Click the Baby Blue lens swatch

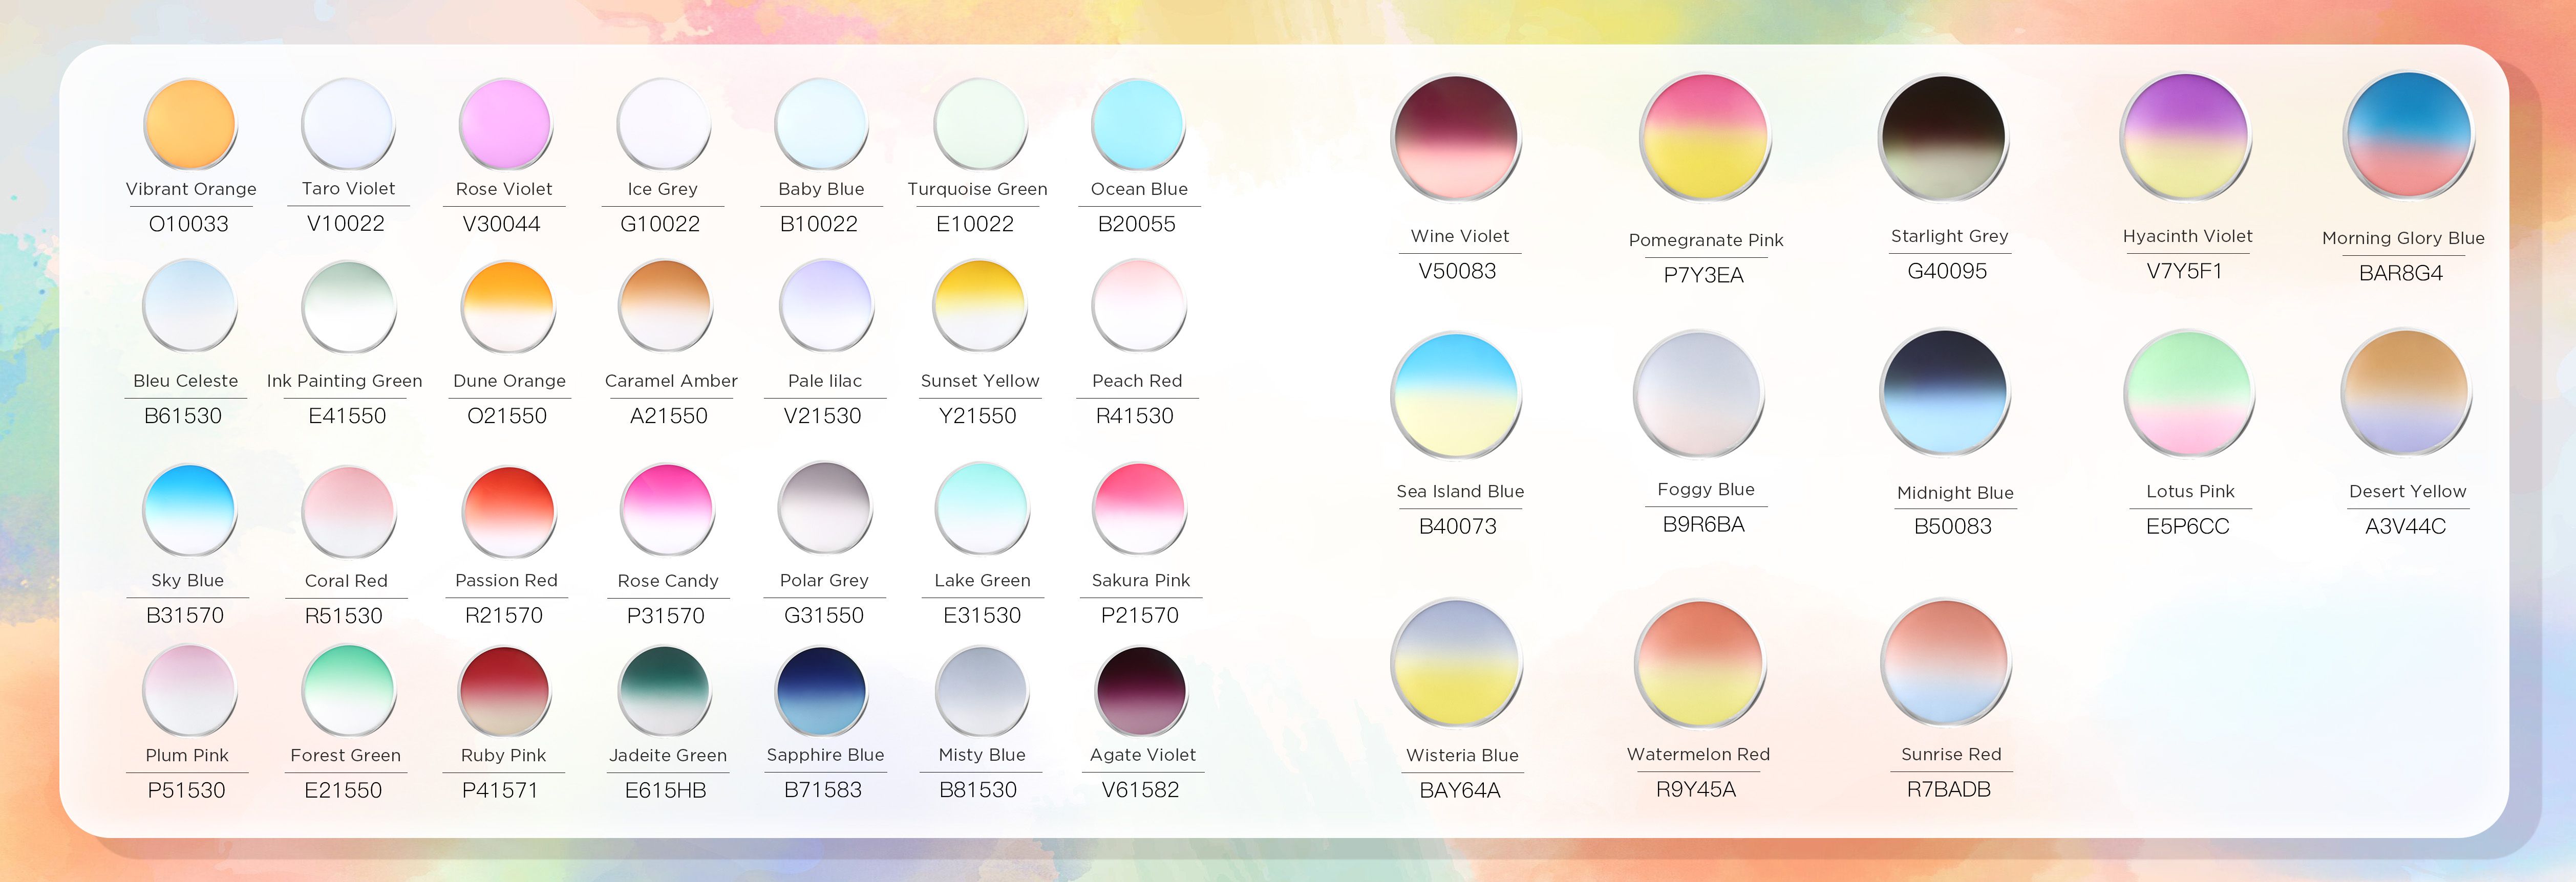[x=822, y=125]
